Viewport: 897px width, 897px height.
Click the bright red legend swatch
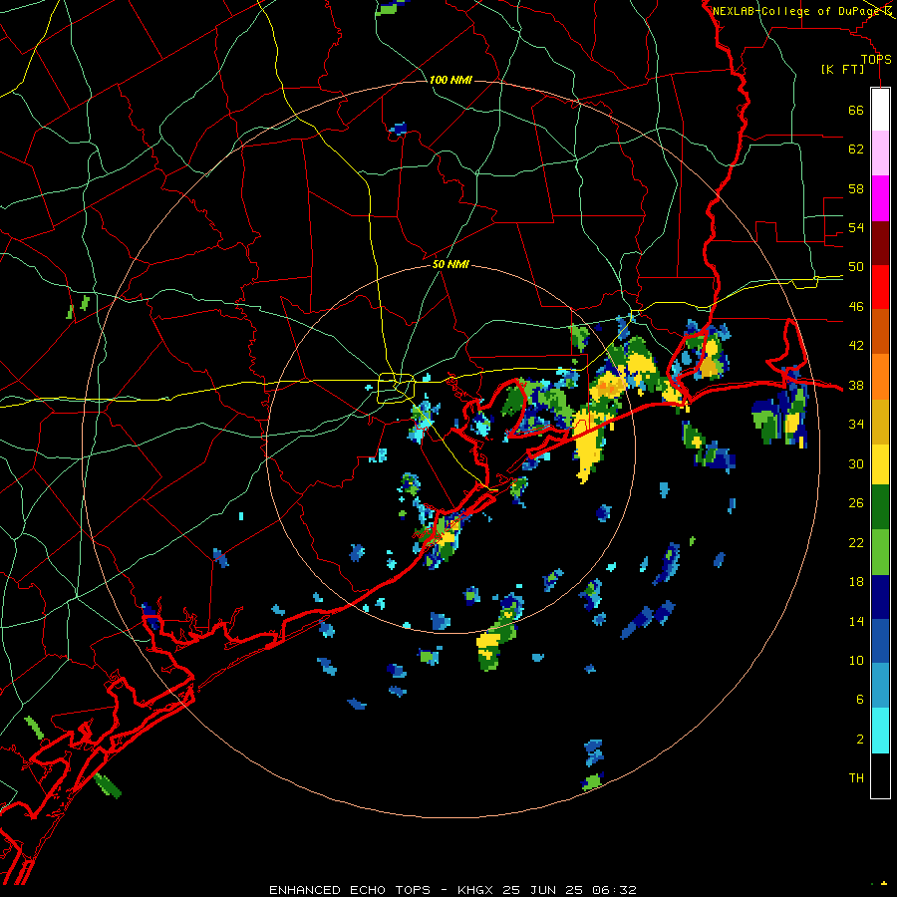tap(880, 287)
